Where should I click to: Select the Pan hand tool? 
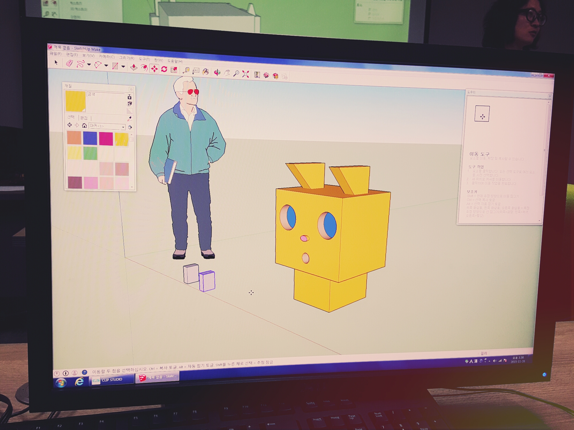[227, 73]
